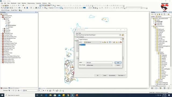Open the Editor dropdown menu
The image size is (172, 97).
[59, 5]
